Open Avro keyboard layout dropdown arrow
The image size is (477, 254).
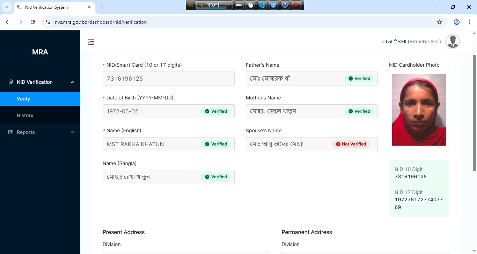tap(229, 5)
